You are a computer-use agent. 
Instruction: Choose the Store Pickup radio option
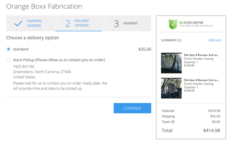point(9,60)
